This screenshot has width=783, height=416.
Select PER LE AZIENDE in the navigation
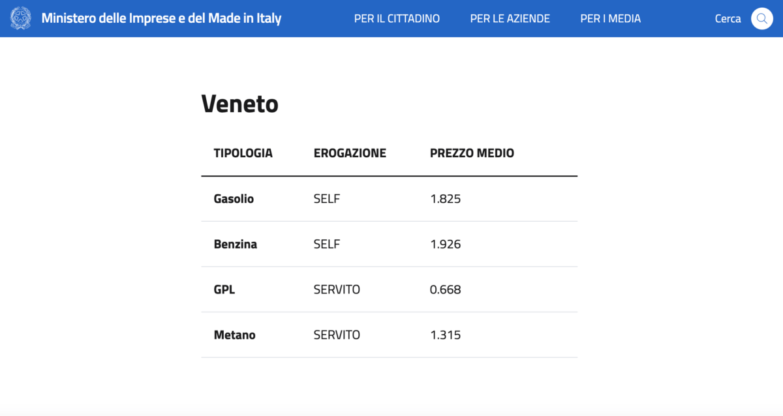coord(510,19)
